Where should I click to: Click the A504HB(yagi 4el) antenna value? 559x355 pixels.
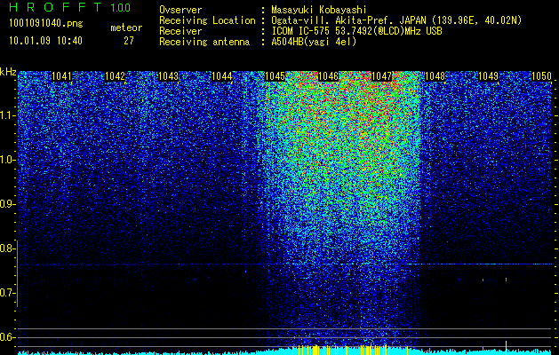point(314,42)
